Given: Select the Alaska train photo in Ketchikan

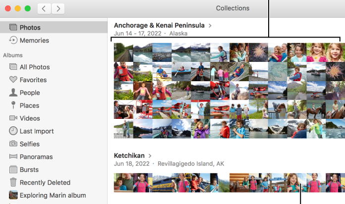Looking at the screenshot, I should [162, 183].
